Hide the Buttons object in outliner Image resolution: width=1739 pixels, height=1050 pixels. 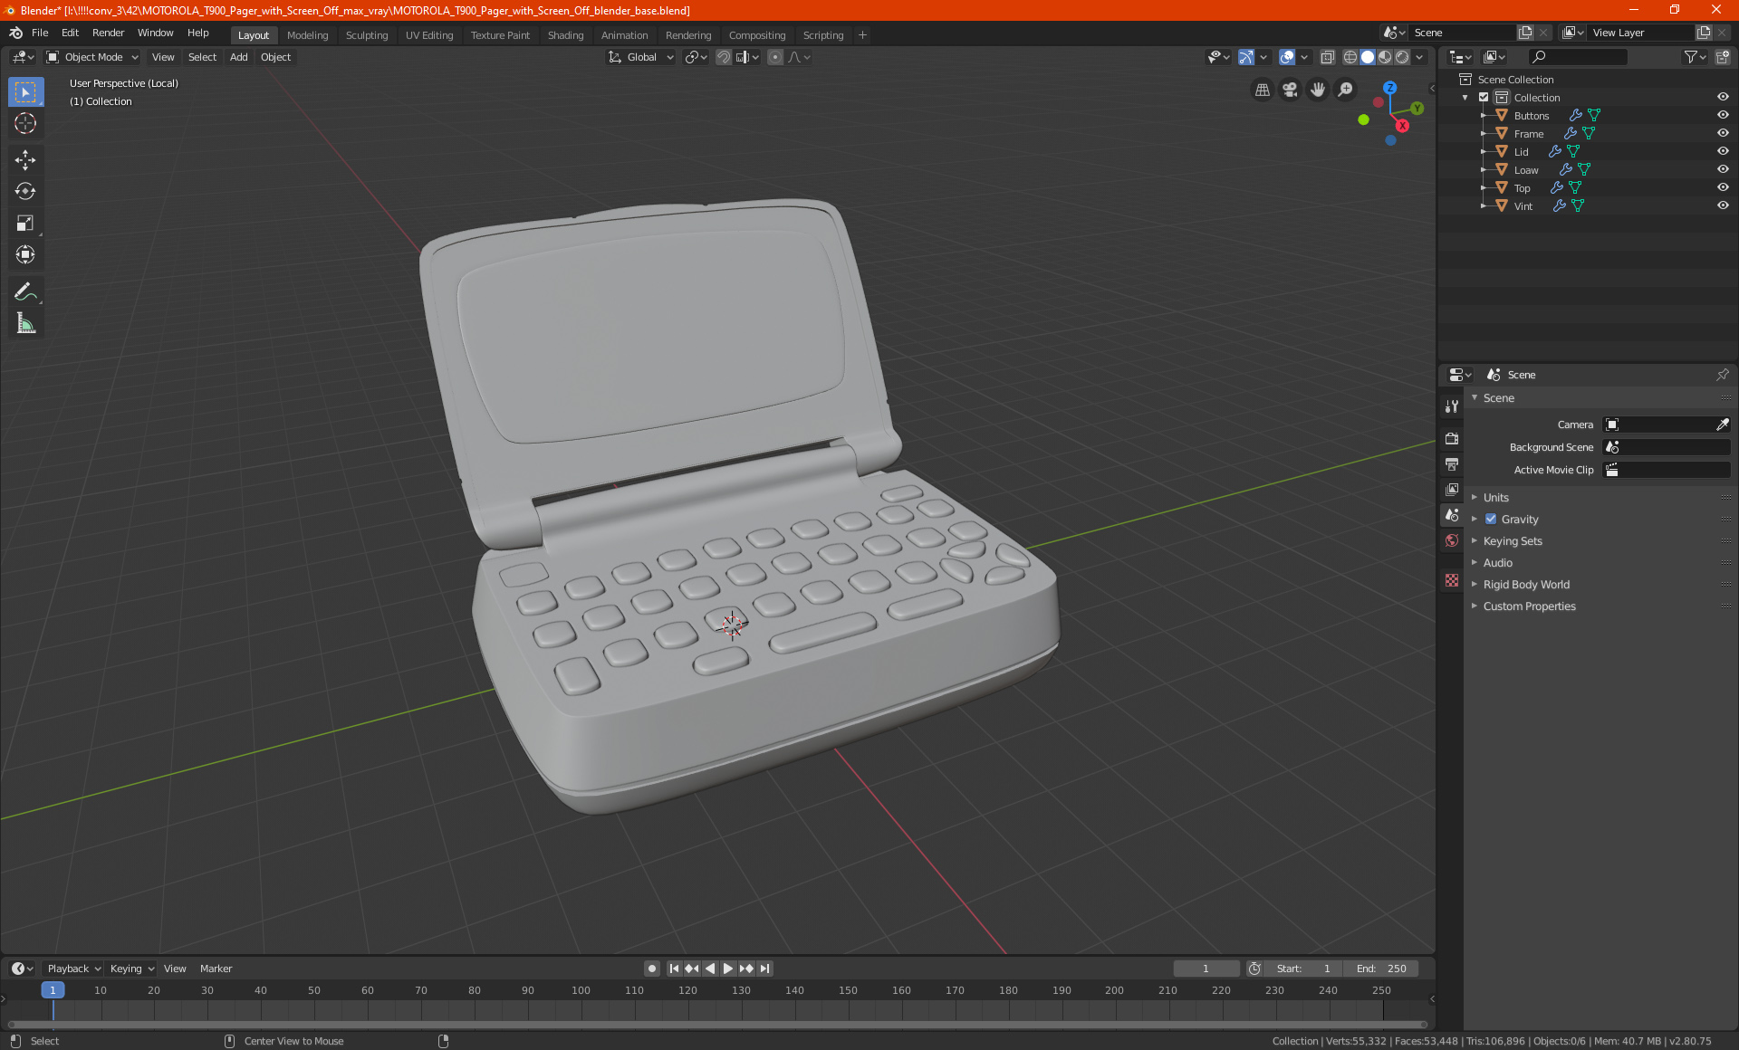(1723, 115)
